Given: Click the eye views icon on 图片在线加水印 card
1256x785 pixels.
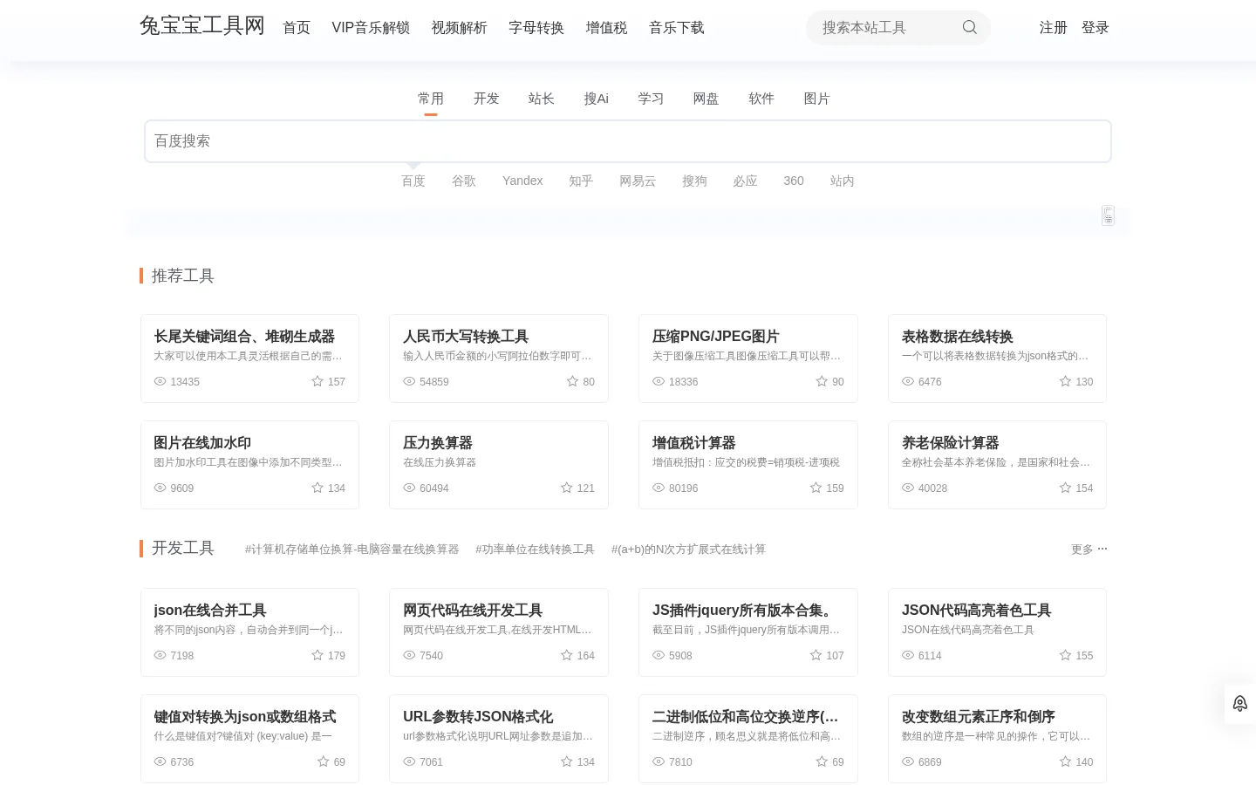Looking at the screenshot, I should pyautogui.click(x=160, y=488).
